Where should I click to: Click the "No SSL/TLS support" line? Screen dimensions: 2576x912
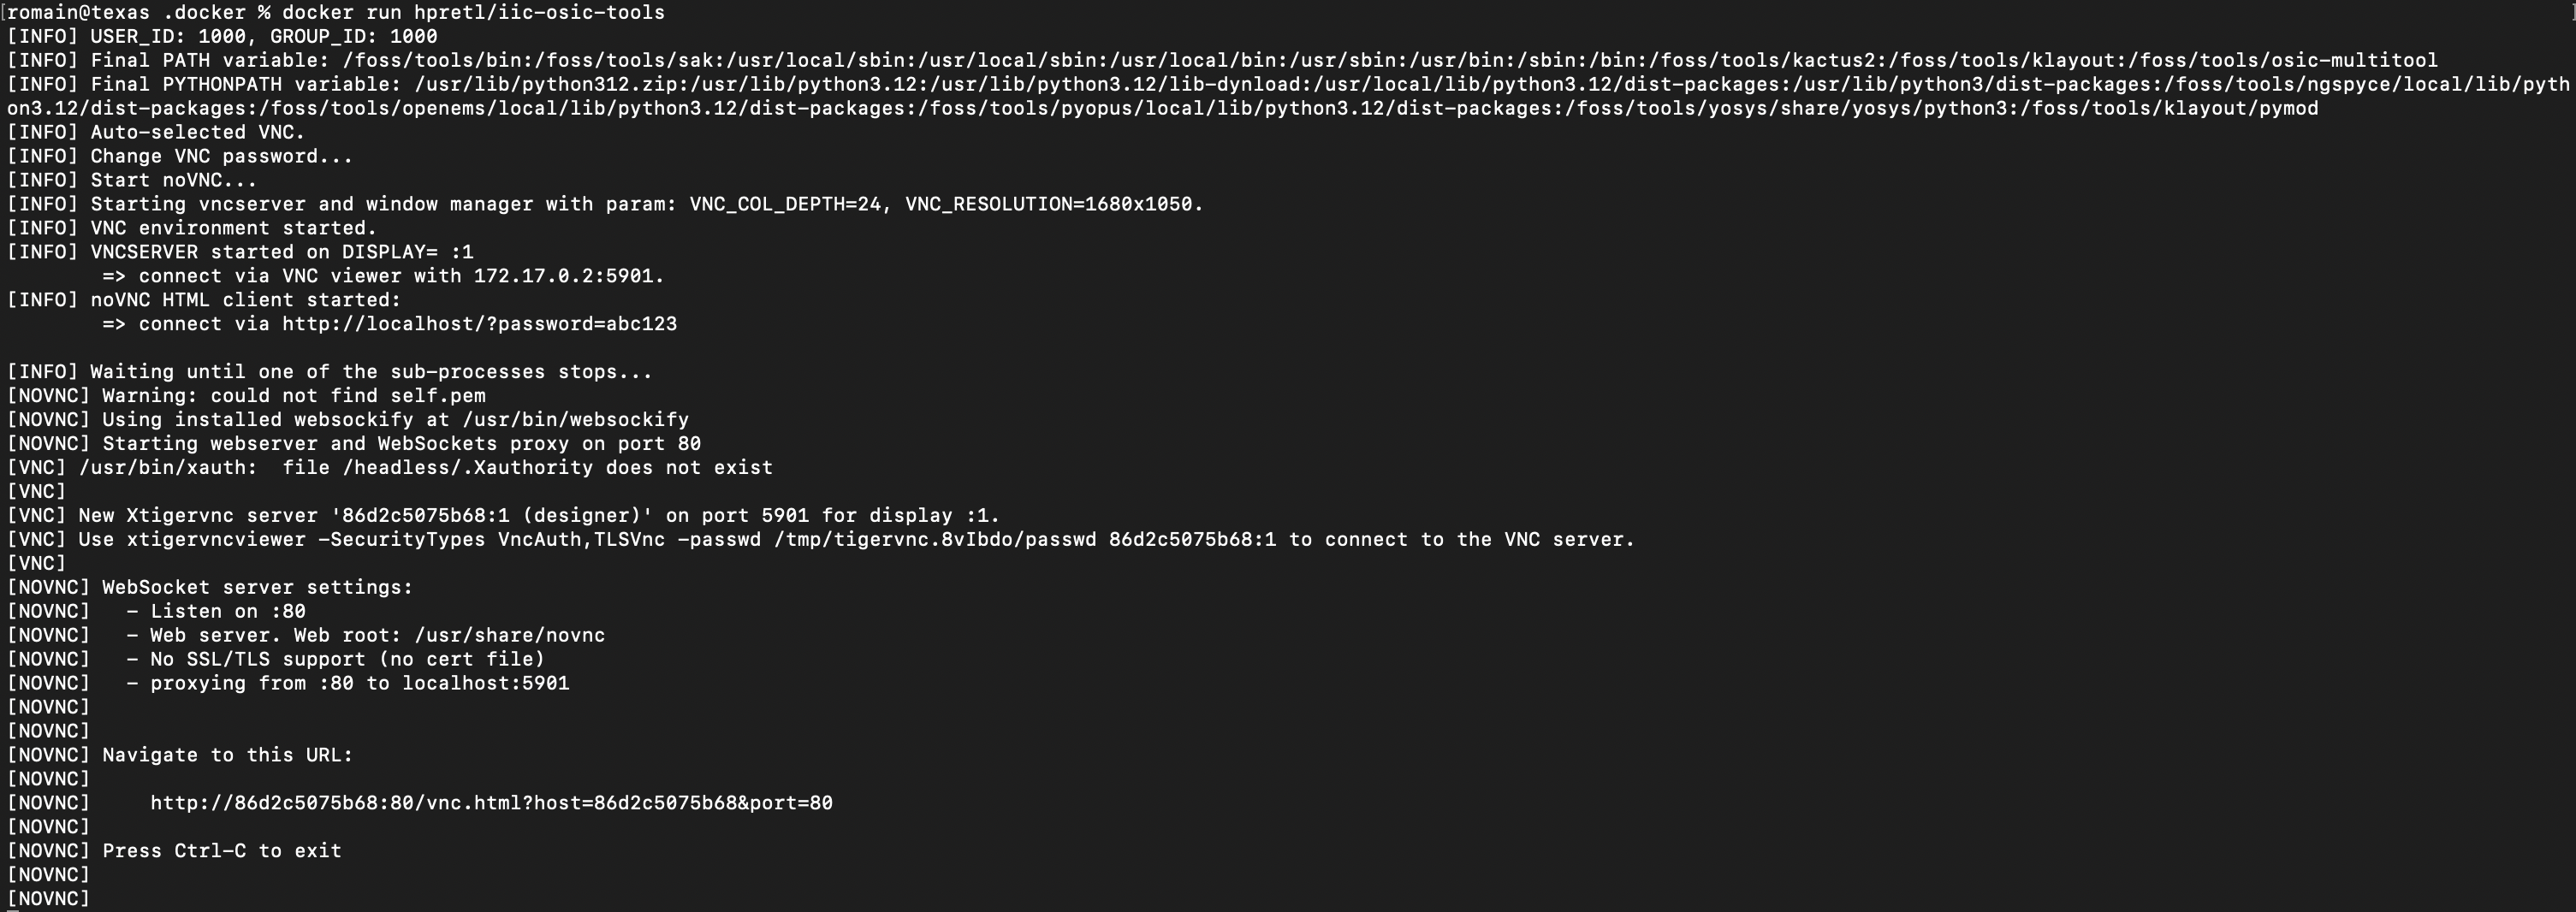pos(347,660)
